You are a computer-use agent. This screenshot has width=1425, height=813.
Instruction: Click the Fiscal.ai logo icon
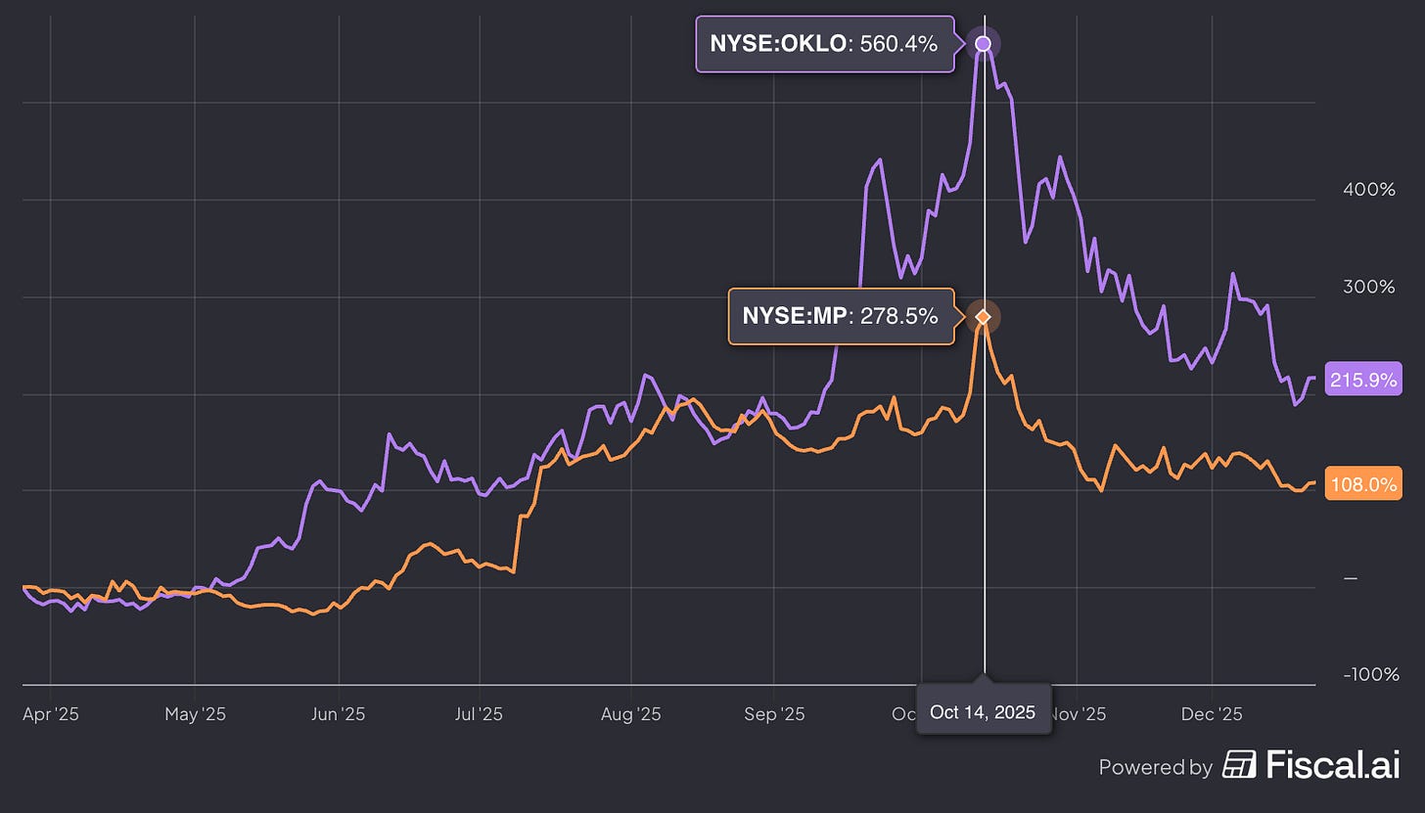(x=1240, y=765)
